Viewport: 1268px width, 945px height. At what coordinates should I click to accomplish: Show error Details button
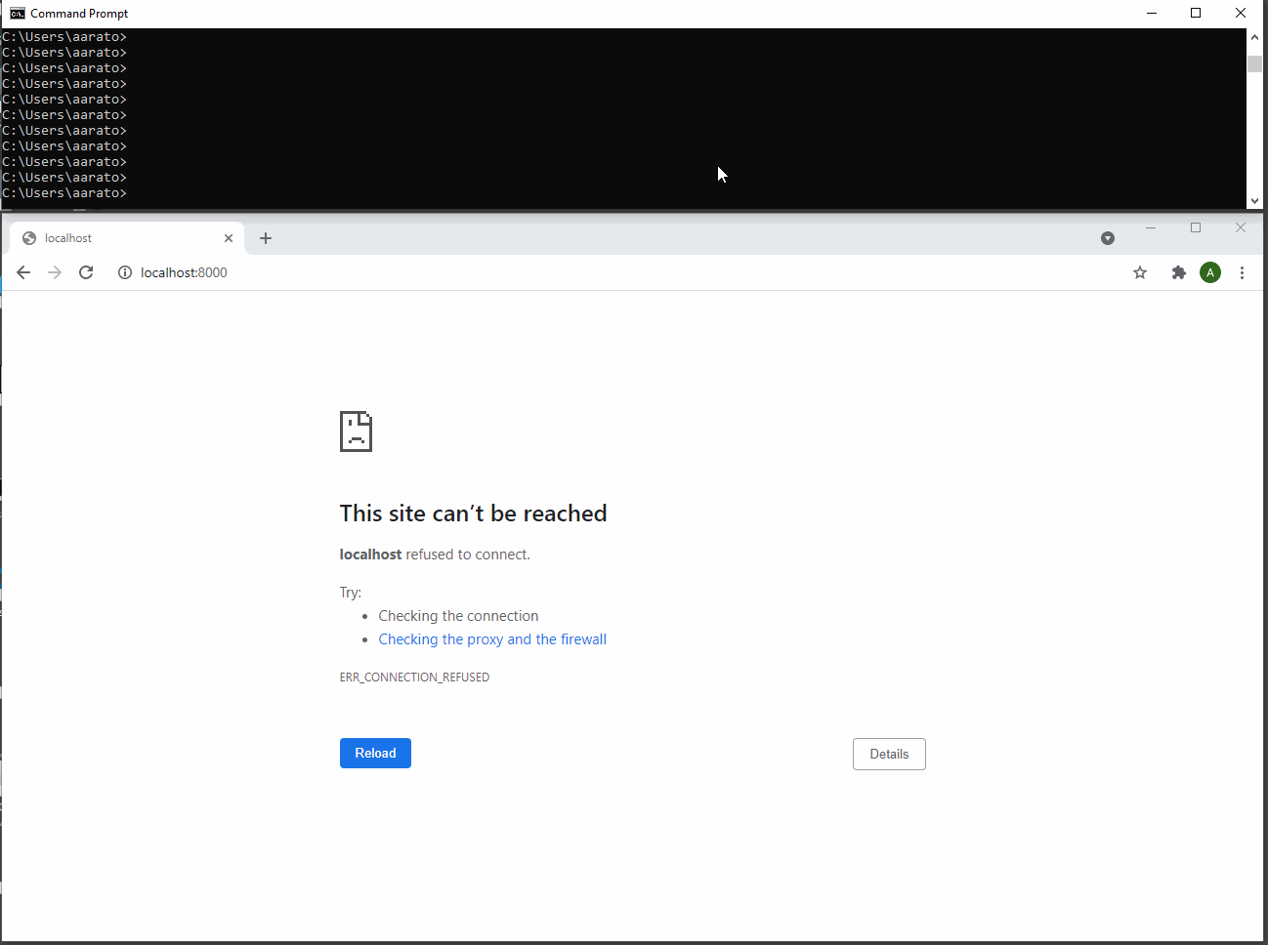pos(889,754)
